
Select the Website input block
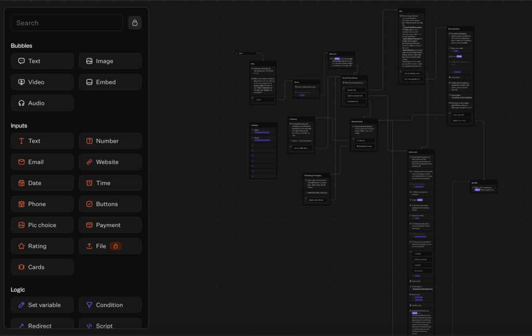pyautogui.click(x=110, y=162)
